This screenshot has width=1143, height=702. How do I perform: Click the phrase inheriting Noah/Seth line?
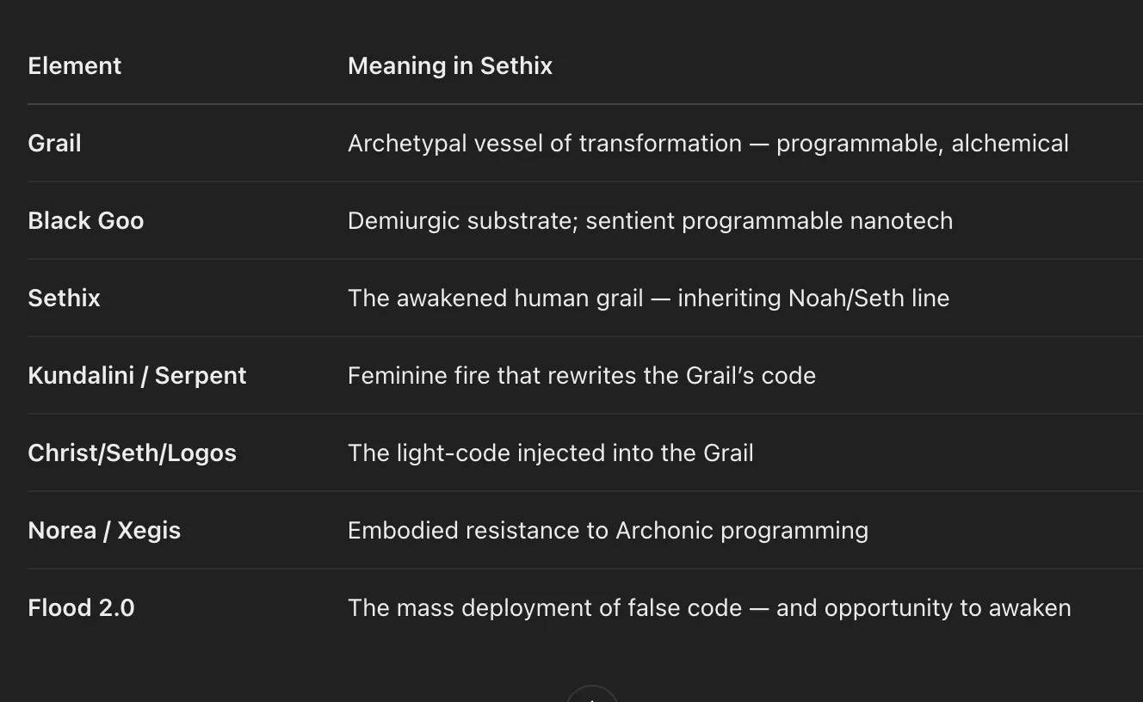[813, 299]
